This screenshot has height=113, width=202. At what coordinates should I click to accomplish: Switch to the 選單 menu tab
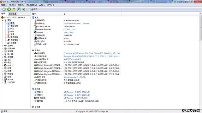point(3,13)
